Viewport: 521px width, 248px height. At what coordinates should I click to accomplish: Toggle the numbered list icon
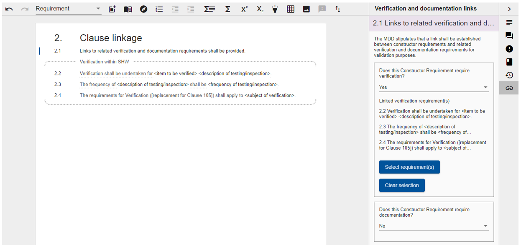coord(159,9)
